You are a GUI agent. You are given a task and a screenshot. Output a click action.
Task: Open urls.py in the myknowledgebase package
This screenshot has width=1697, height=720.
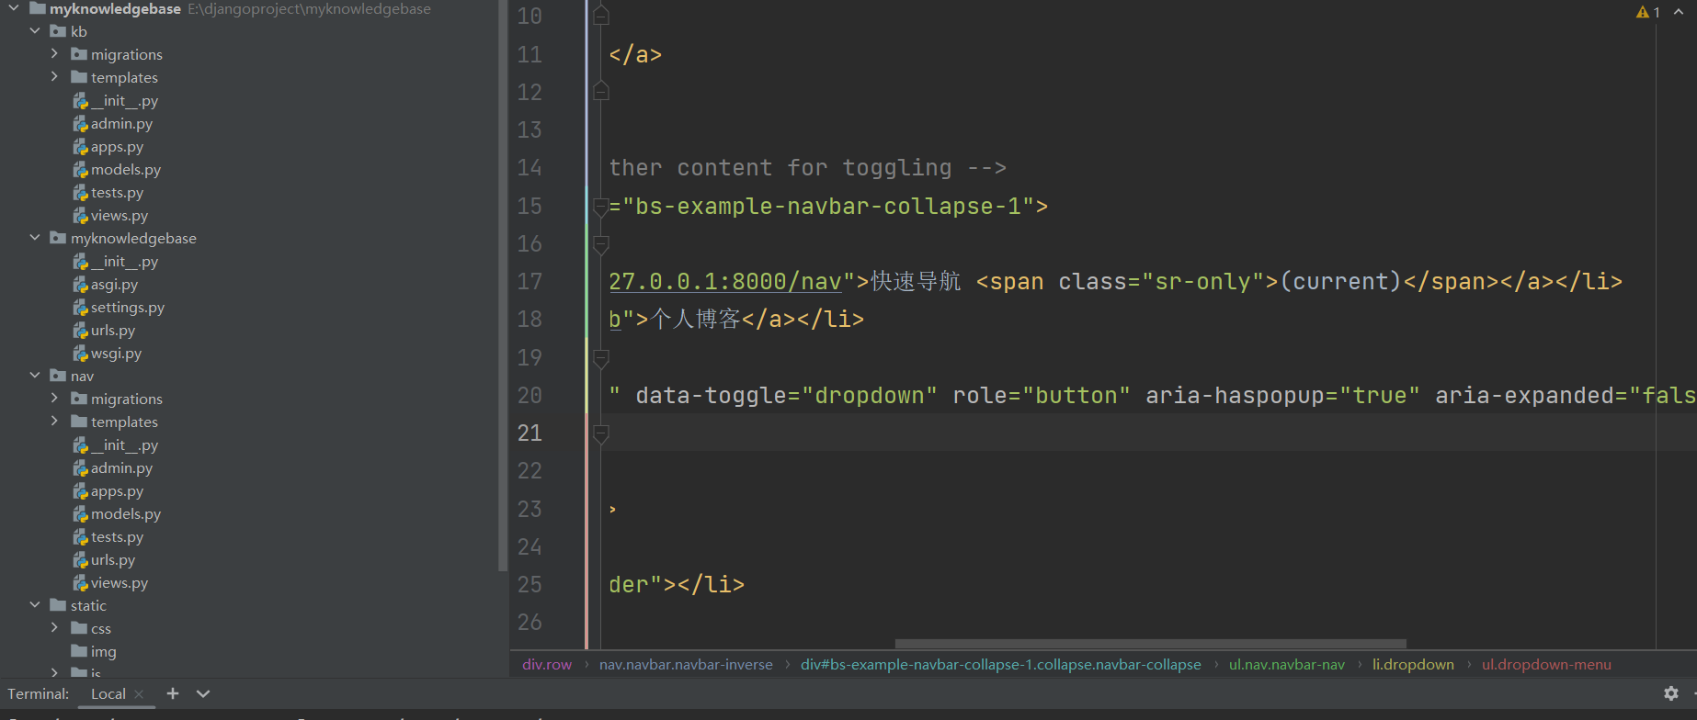click(x=113, y=330)
